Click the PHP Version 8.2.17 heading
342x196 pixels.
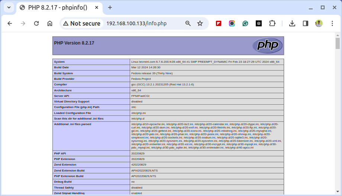point(74,43)
